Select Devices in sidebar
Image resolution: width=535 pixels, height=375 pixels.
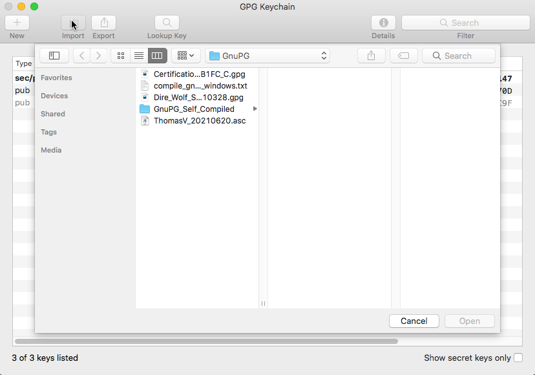54,96
